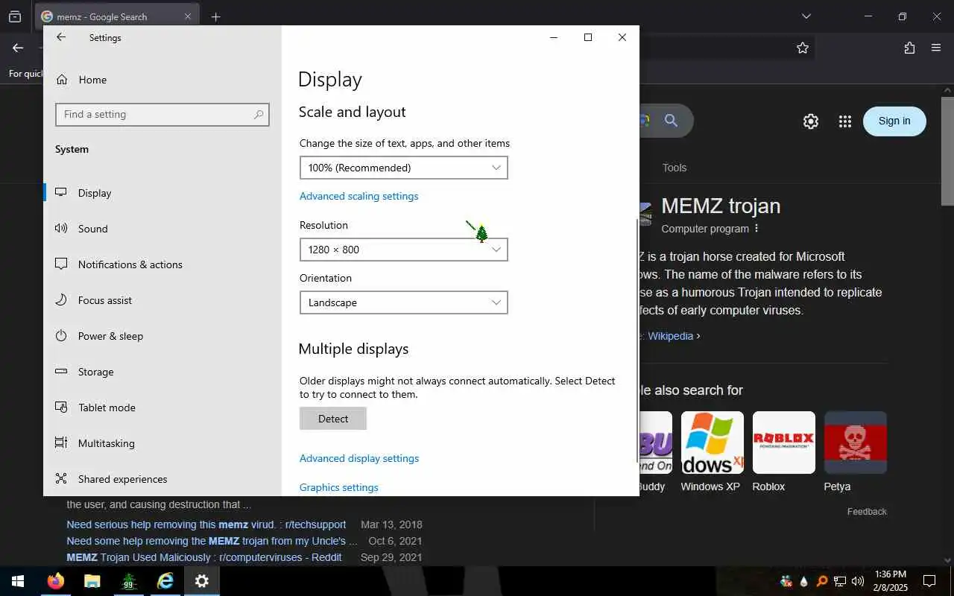The image size is (954, 596).
Task: Open a new browser tab
Action: click(215, 16)
